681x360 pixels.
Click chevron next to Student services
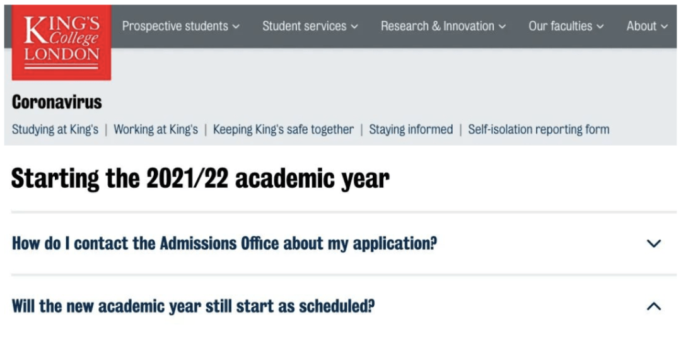(354, 26)
